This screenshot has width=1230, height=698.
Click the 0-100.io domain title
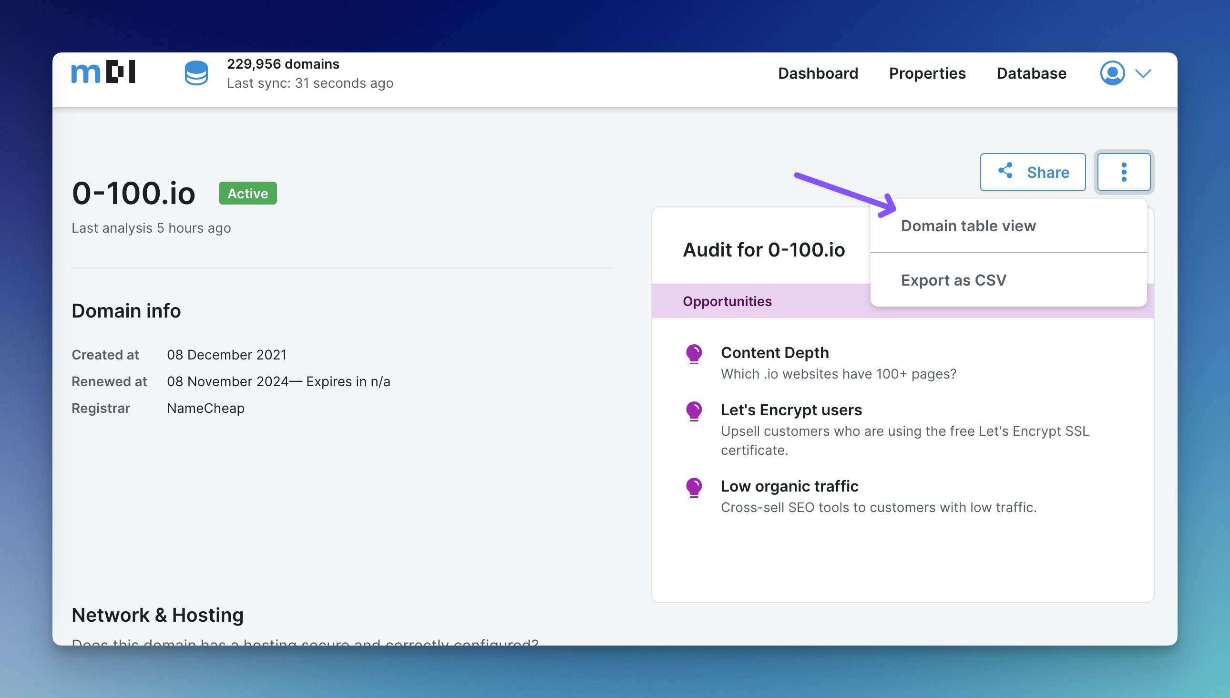point(133,193)
